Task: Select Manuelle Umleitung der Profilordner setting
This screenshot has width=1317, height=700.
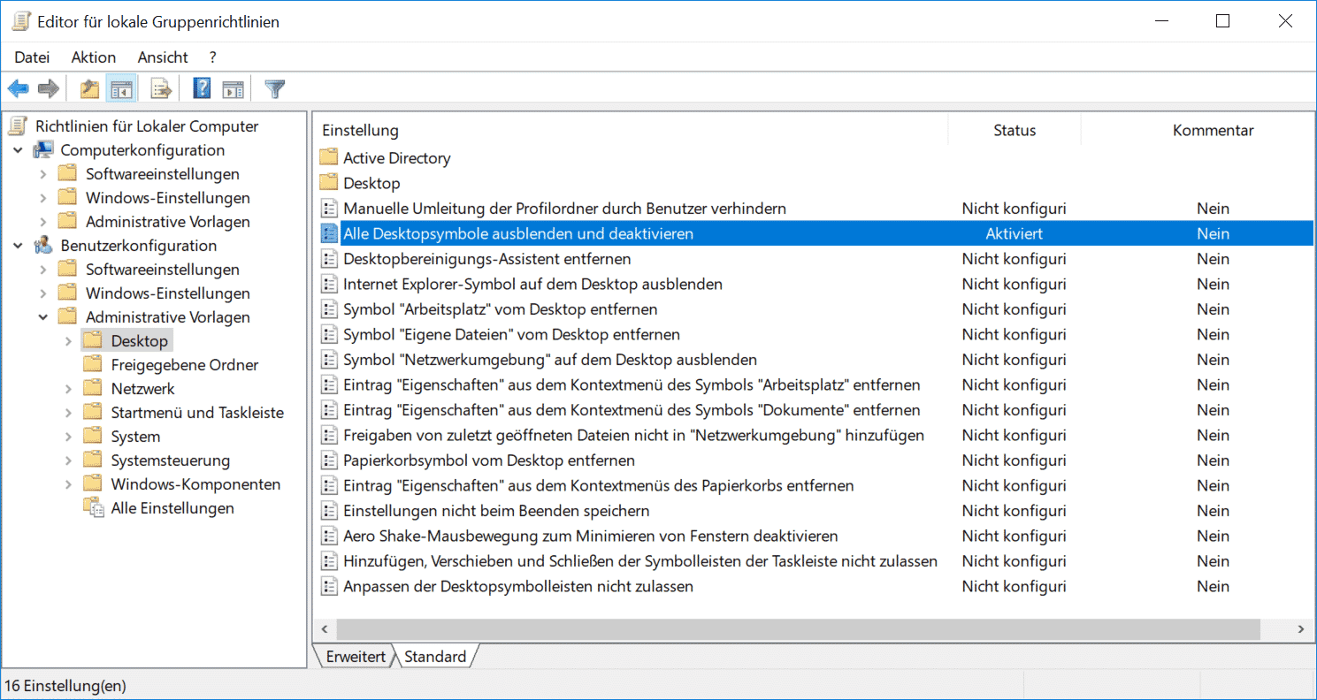Action: tap(565, 209)
